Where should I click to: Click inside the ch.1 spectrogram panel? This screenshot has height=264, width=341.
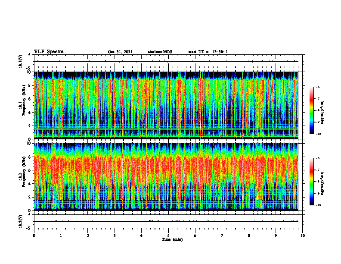[166, 105]
